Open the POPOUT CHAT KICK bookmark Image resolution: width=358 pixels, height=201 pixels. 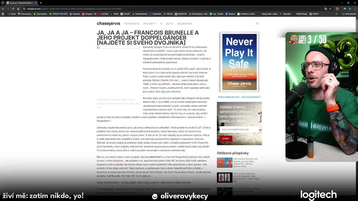click(58, 14)
